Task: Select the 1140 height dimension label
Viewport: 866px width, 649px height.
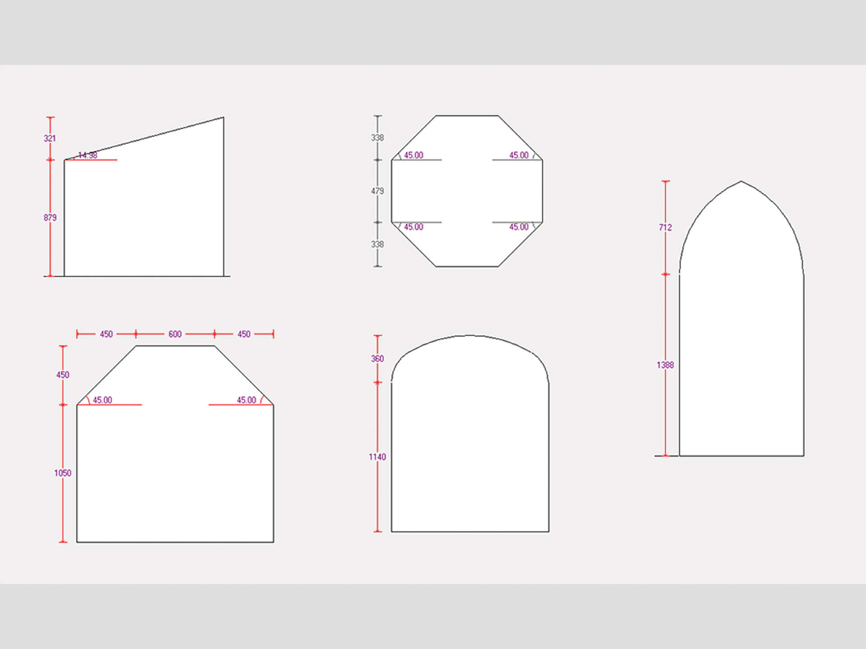Action: (x=378, y=457)
